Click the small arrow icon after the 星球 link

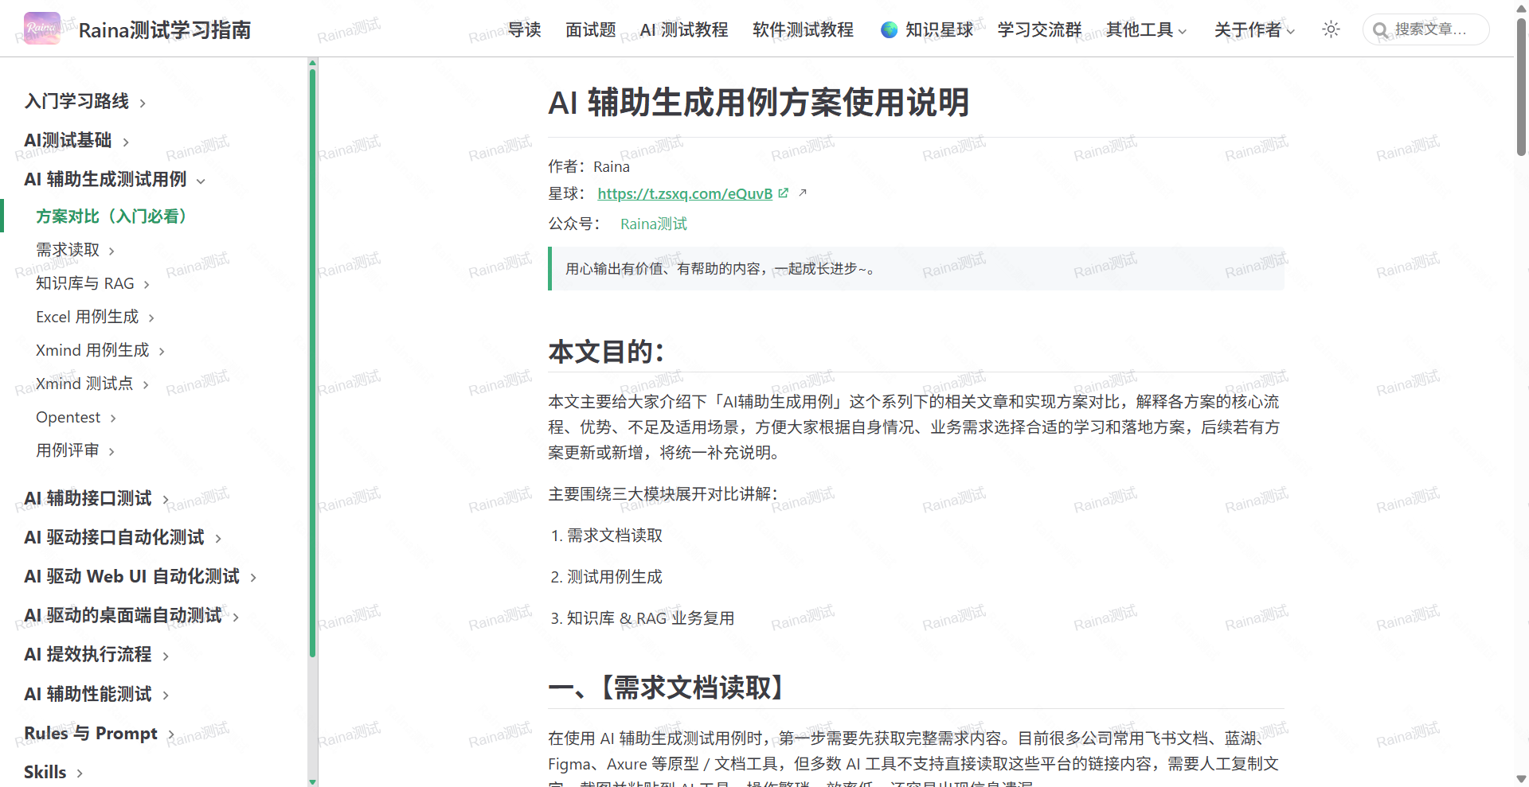tap(803, 193)
